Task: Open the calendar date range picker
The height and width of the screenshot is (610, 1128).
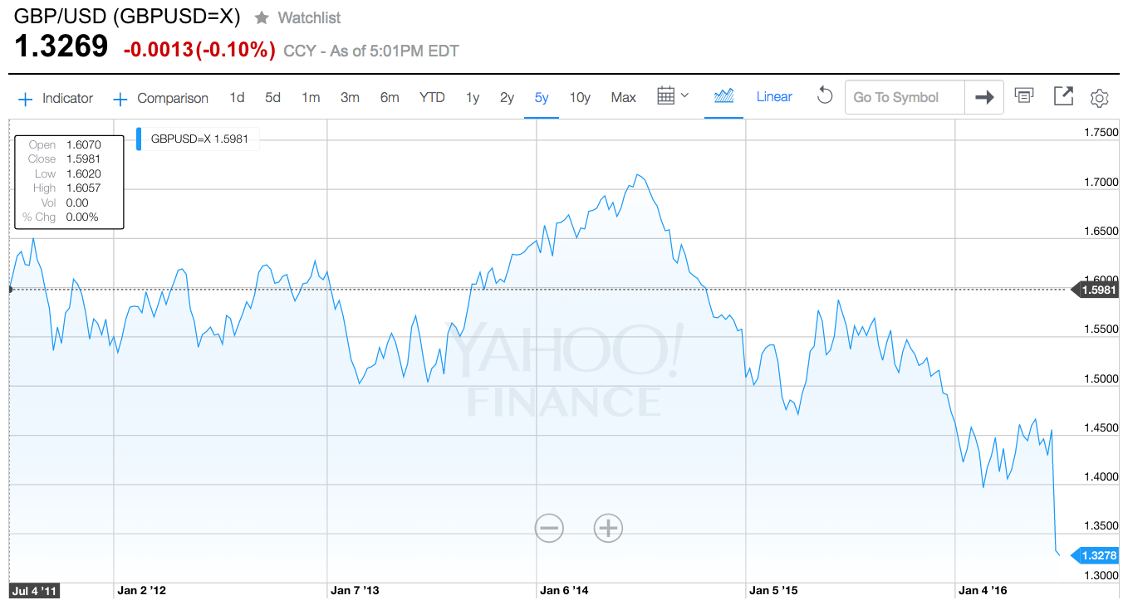Action: 672,96
